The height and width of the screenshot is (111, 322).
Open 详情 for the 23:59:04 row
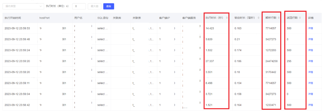point(310,94)
